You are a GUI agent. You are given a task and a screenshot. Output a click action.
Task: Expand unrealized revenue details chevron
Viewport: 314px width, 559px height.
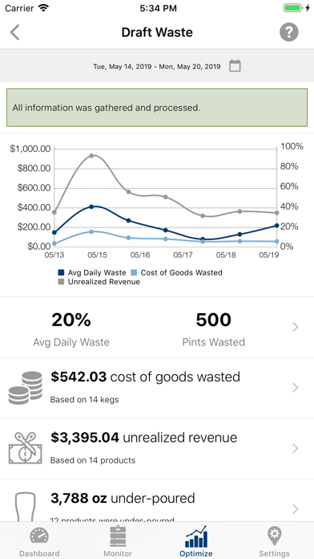[x=295, y=448]
